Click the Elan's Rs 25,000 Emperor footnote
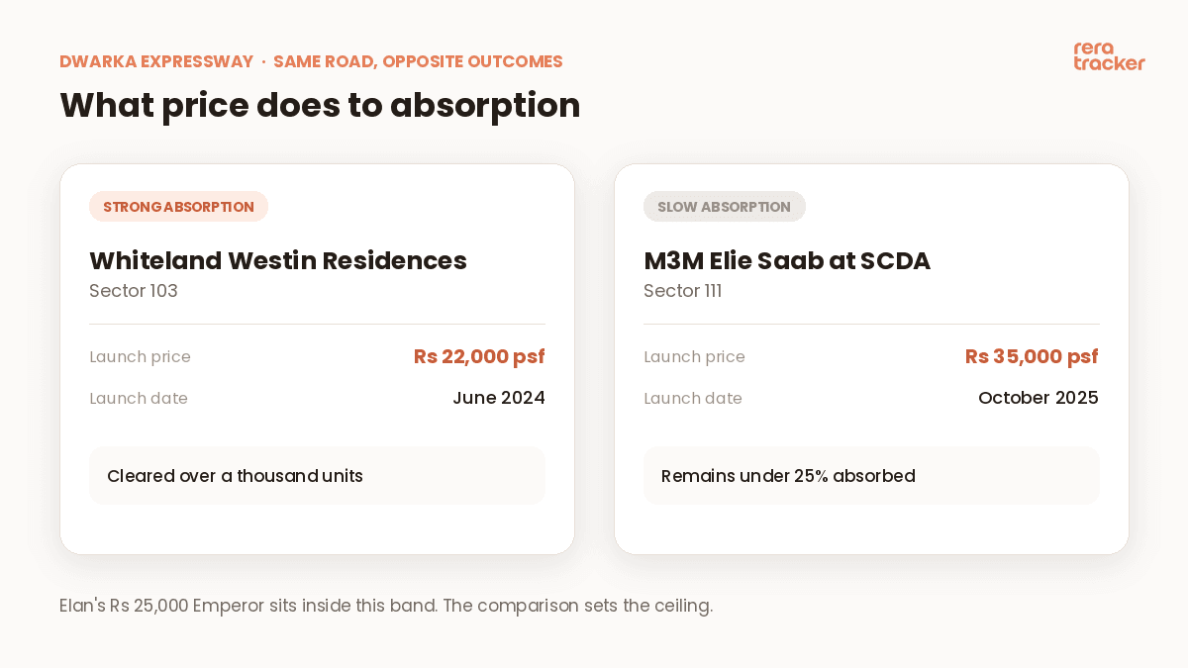Viewport: 1188px width, 668px height. coord(386,606)
